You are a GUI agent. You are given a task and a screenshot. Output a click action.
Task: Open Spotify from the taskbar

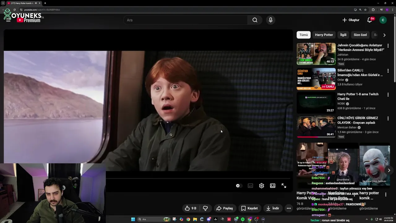point(243,219)
